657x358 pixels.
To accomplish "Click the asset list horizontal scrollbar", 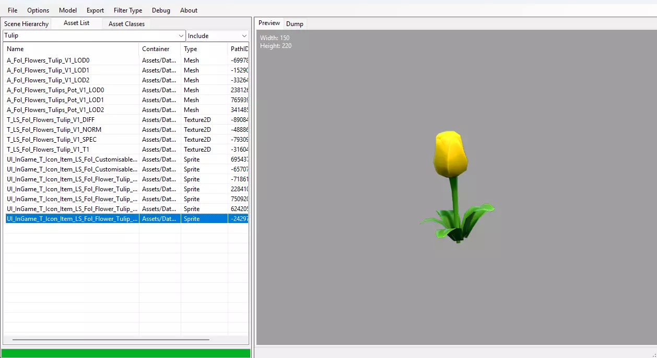I will pos(110,340).
